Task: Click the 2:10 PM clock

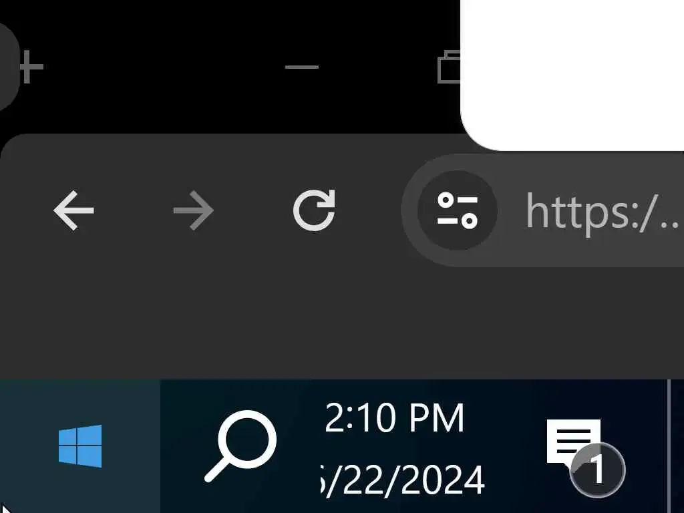Action: click(x=394, y=418)
